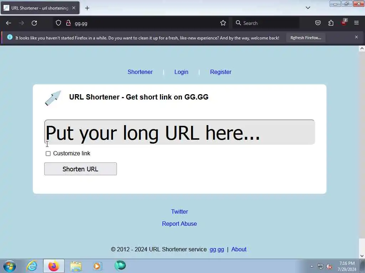
Task: Bookmark this page with the star icon
Action: pos(223,23)
